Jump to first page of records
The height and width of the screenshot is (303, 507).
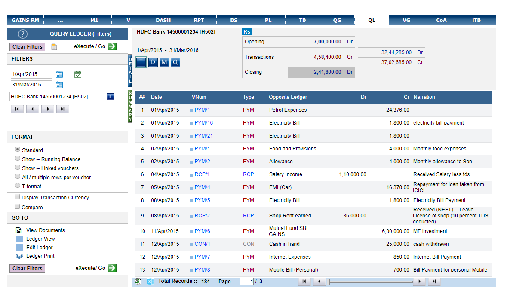coord(304,282)
